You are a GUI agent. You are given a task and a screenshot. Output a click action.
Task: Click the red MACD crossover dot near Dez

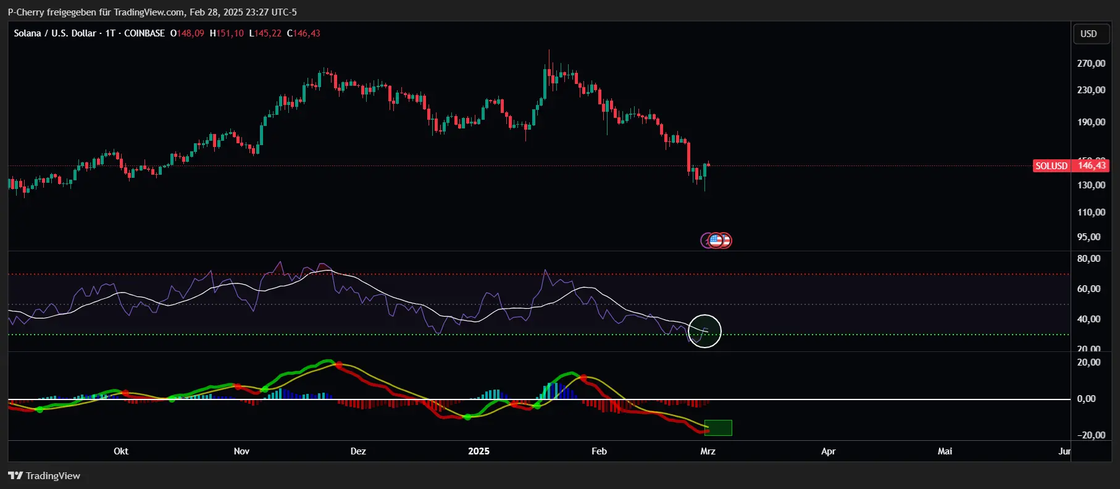338,365
